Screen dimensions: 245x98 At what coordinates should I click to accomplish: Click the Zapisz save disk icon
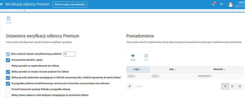tap(9, 19)
